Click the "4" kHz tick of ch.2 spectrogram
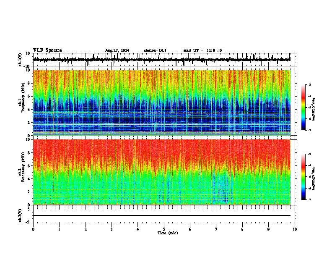Viewport: 332px width, 257px height. pyautogui.click(x=29, y=179)
